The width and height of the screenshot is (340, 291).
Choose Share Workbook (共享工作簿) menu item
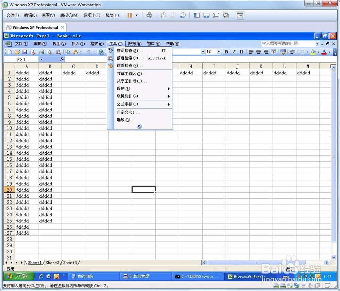(x=140, y=81)
